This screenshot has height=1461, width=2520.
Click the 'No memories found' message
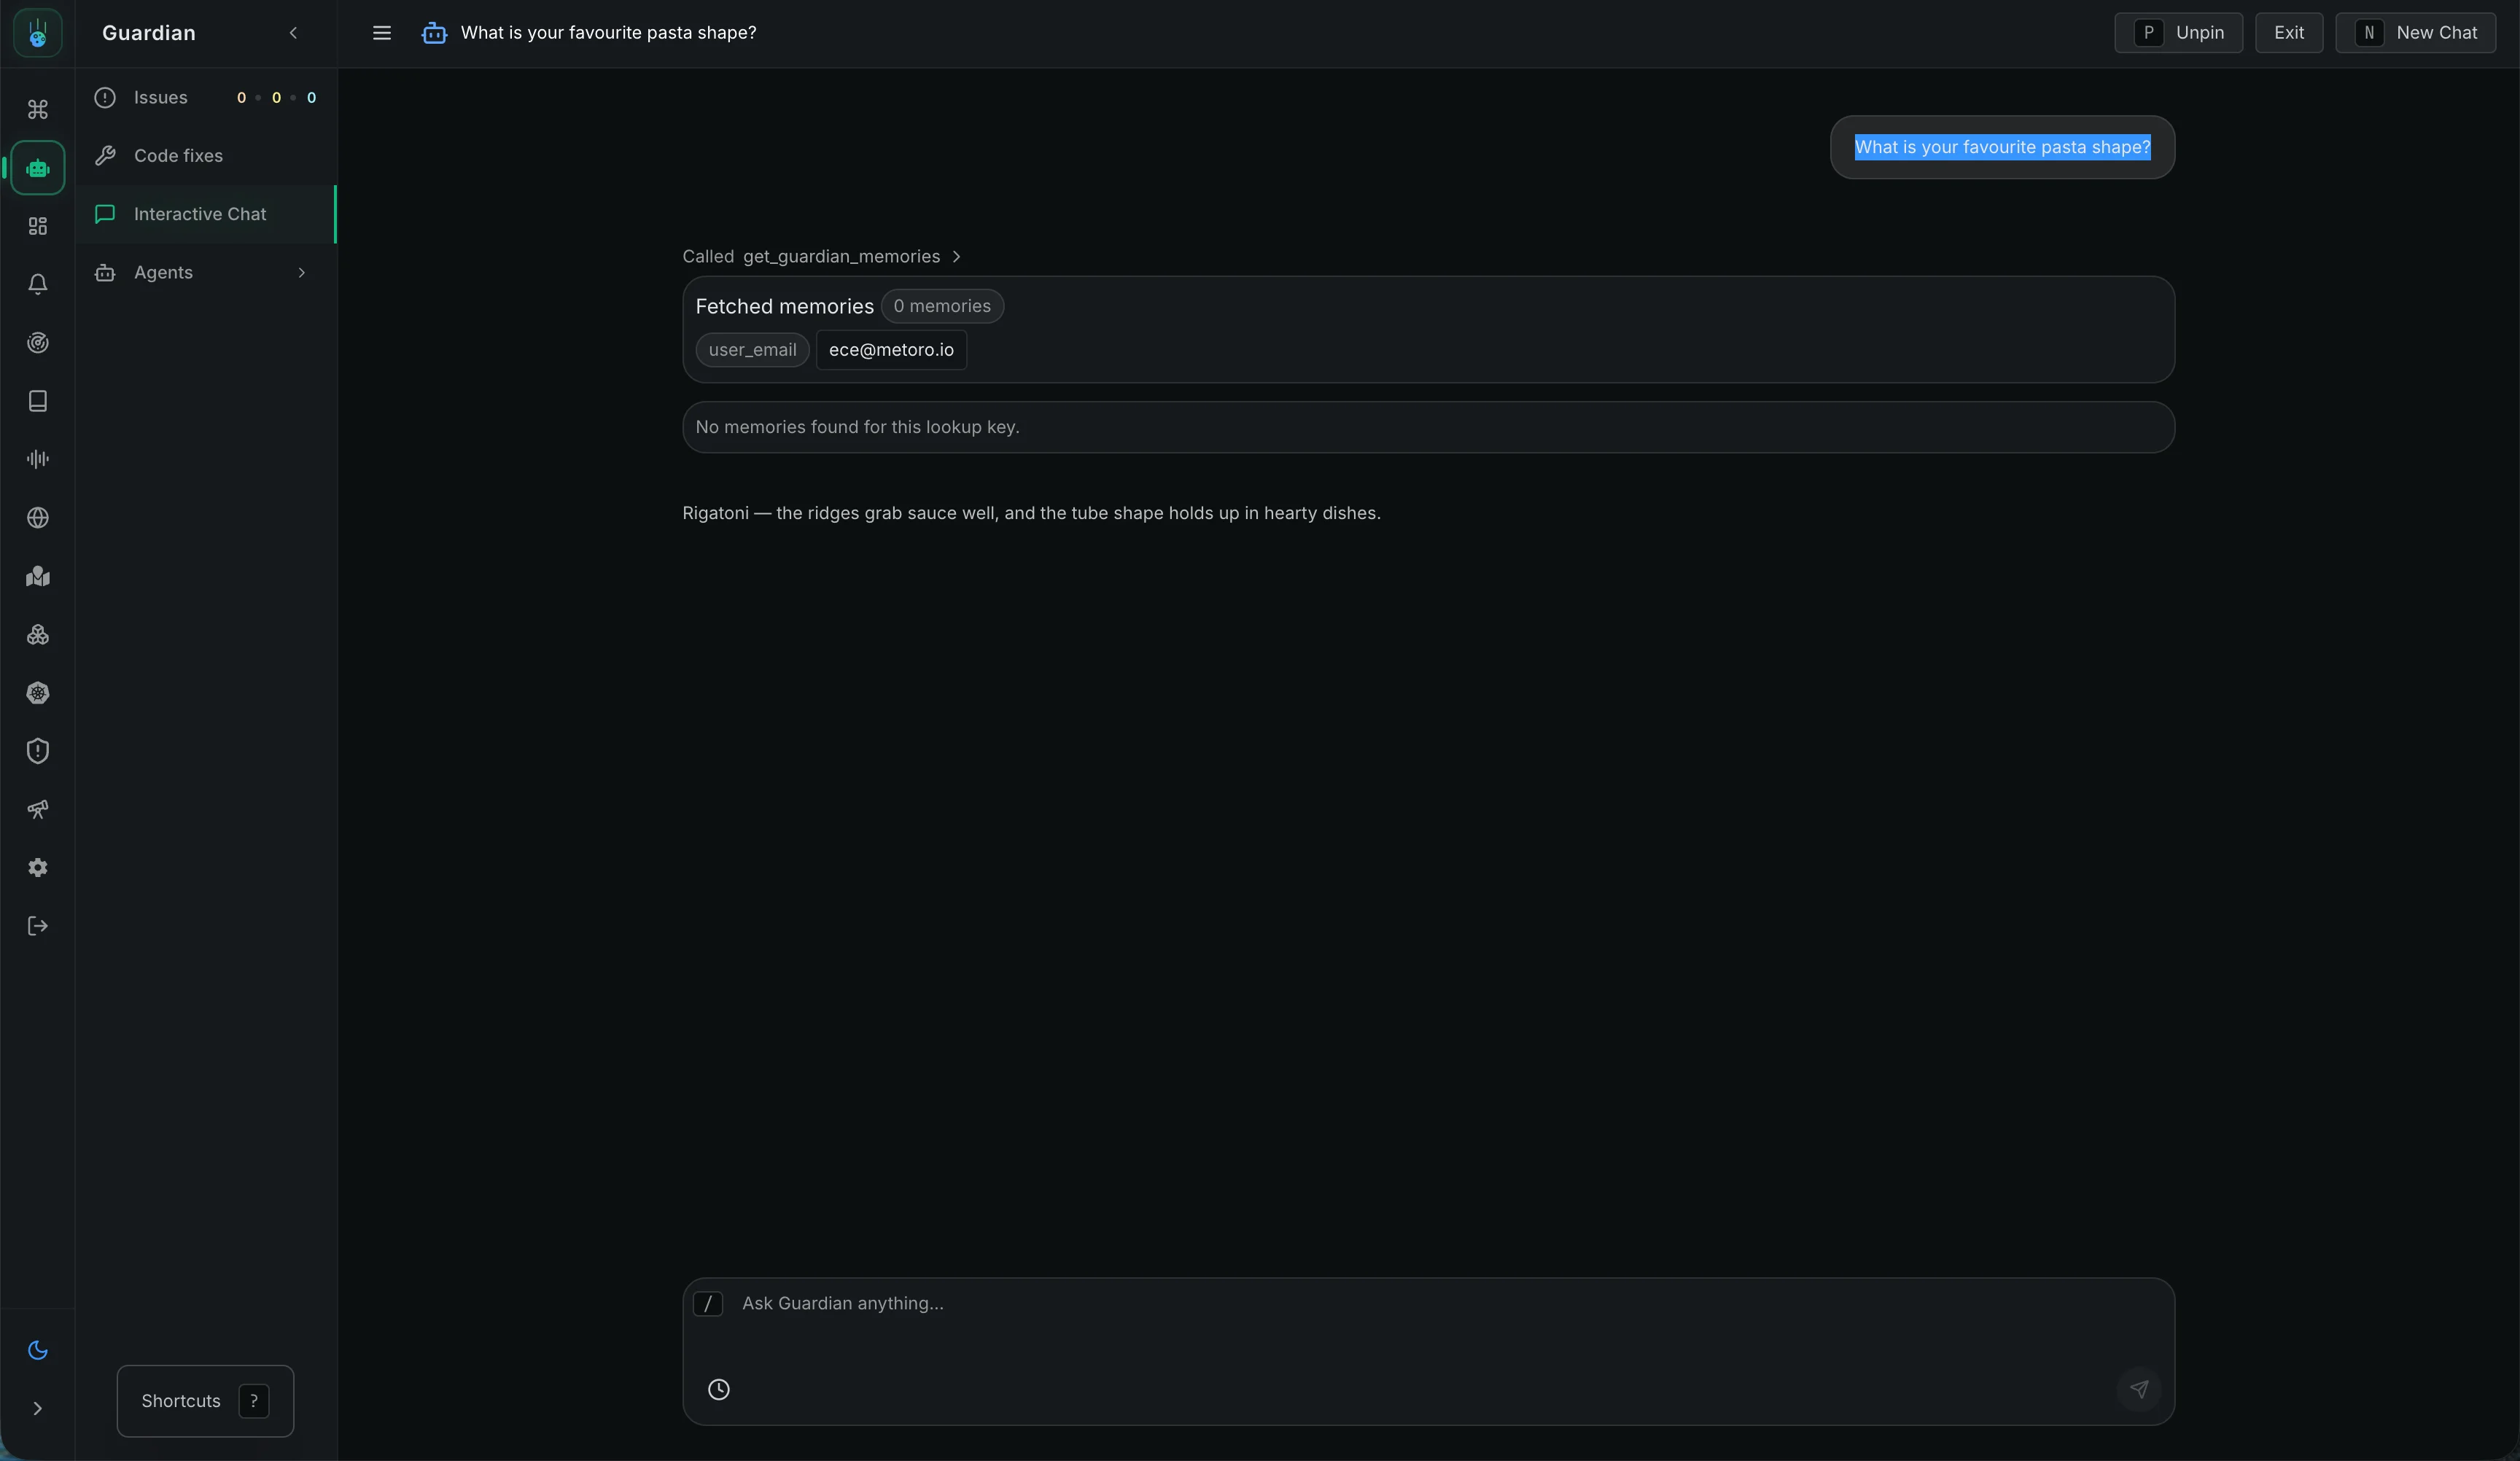pyautogui.click(x=1428, y=427)
